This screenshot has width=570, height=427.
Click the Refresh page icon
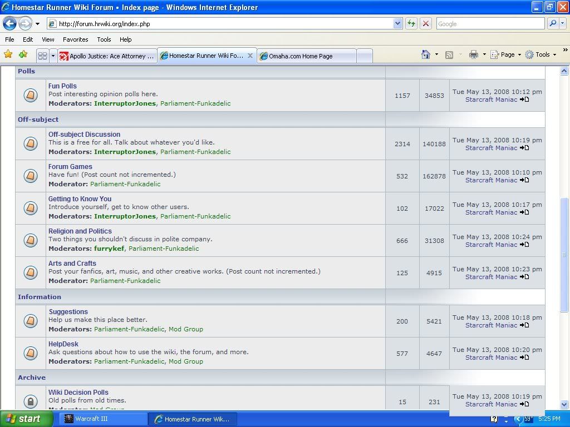[x=411, y=23]
